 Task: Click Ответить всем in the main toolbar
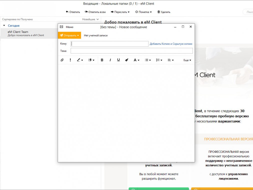click(95, 12)
